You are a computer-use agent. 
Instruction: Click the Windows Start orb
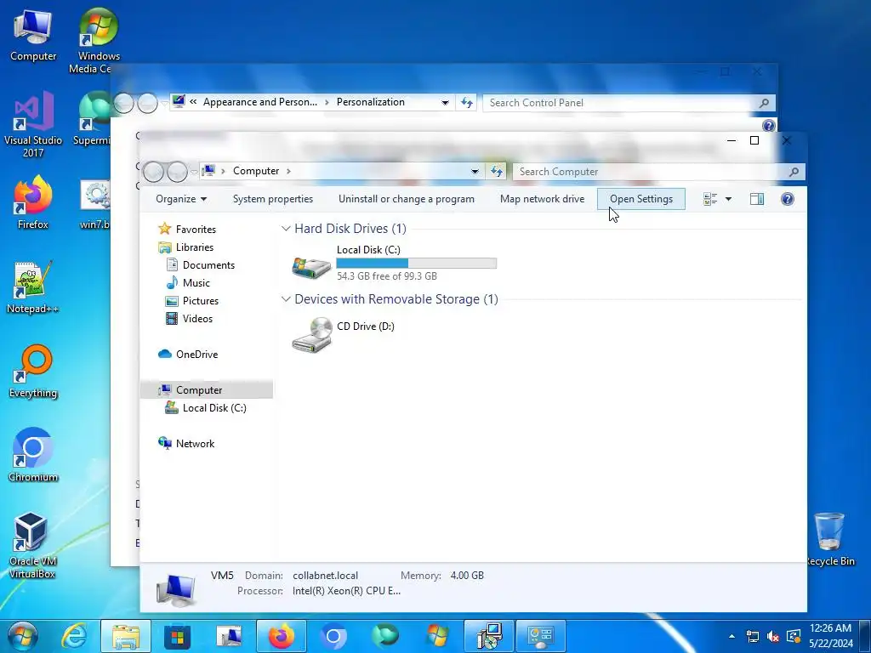point(23,636)
